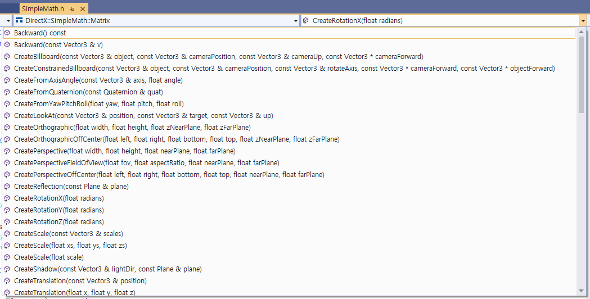Click the class icon beside DirectX::SimpleMath::Matrix
This screenshot has width=590, height=299.
click(x=19, y=20)
